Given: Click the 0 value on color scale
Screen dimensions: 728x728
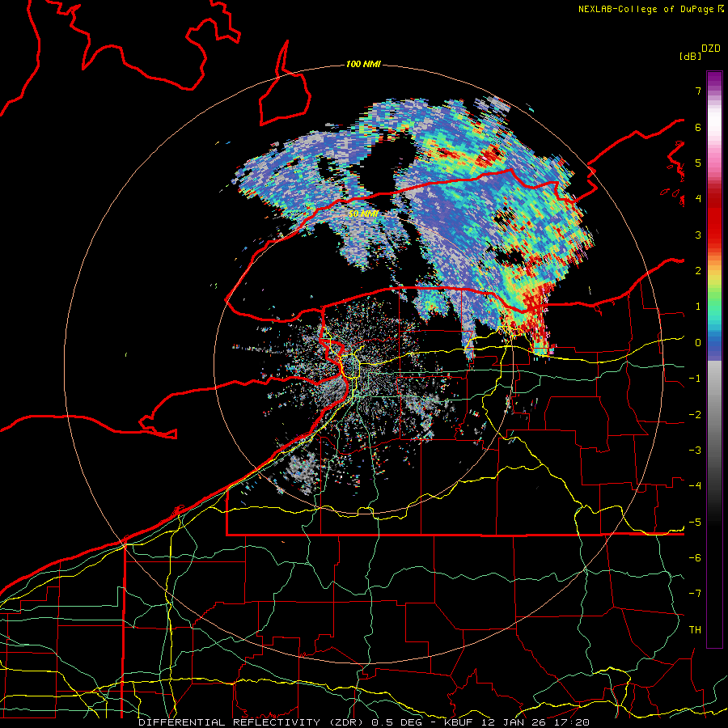Looking at the screenshot, I should pos(698,343).
